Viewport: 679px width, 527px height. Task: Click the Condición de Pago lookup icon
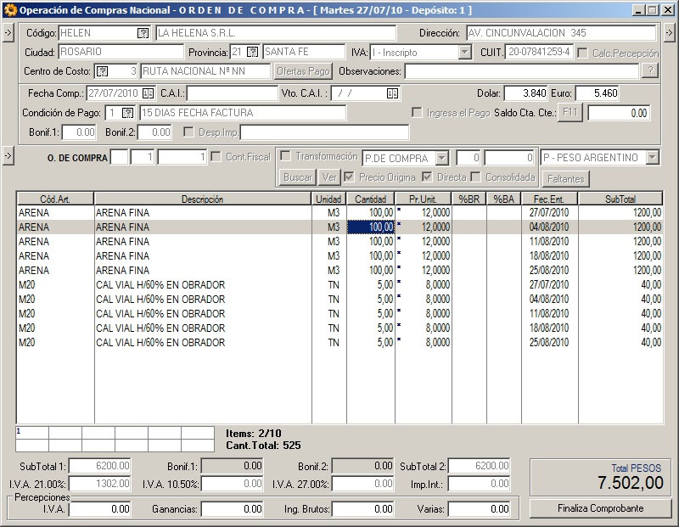coord(128,113)
